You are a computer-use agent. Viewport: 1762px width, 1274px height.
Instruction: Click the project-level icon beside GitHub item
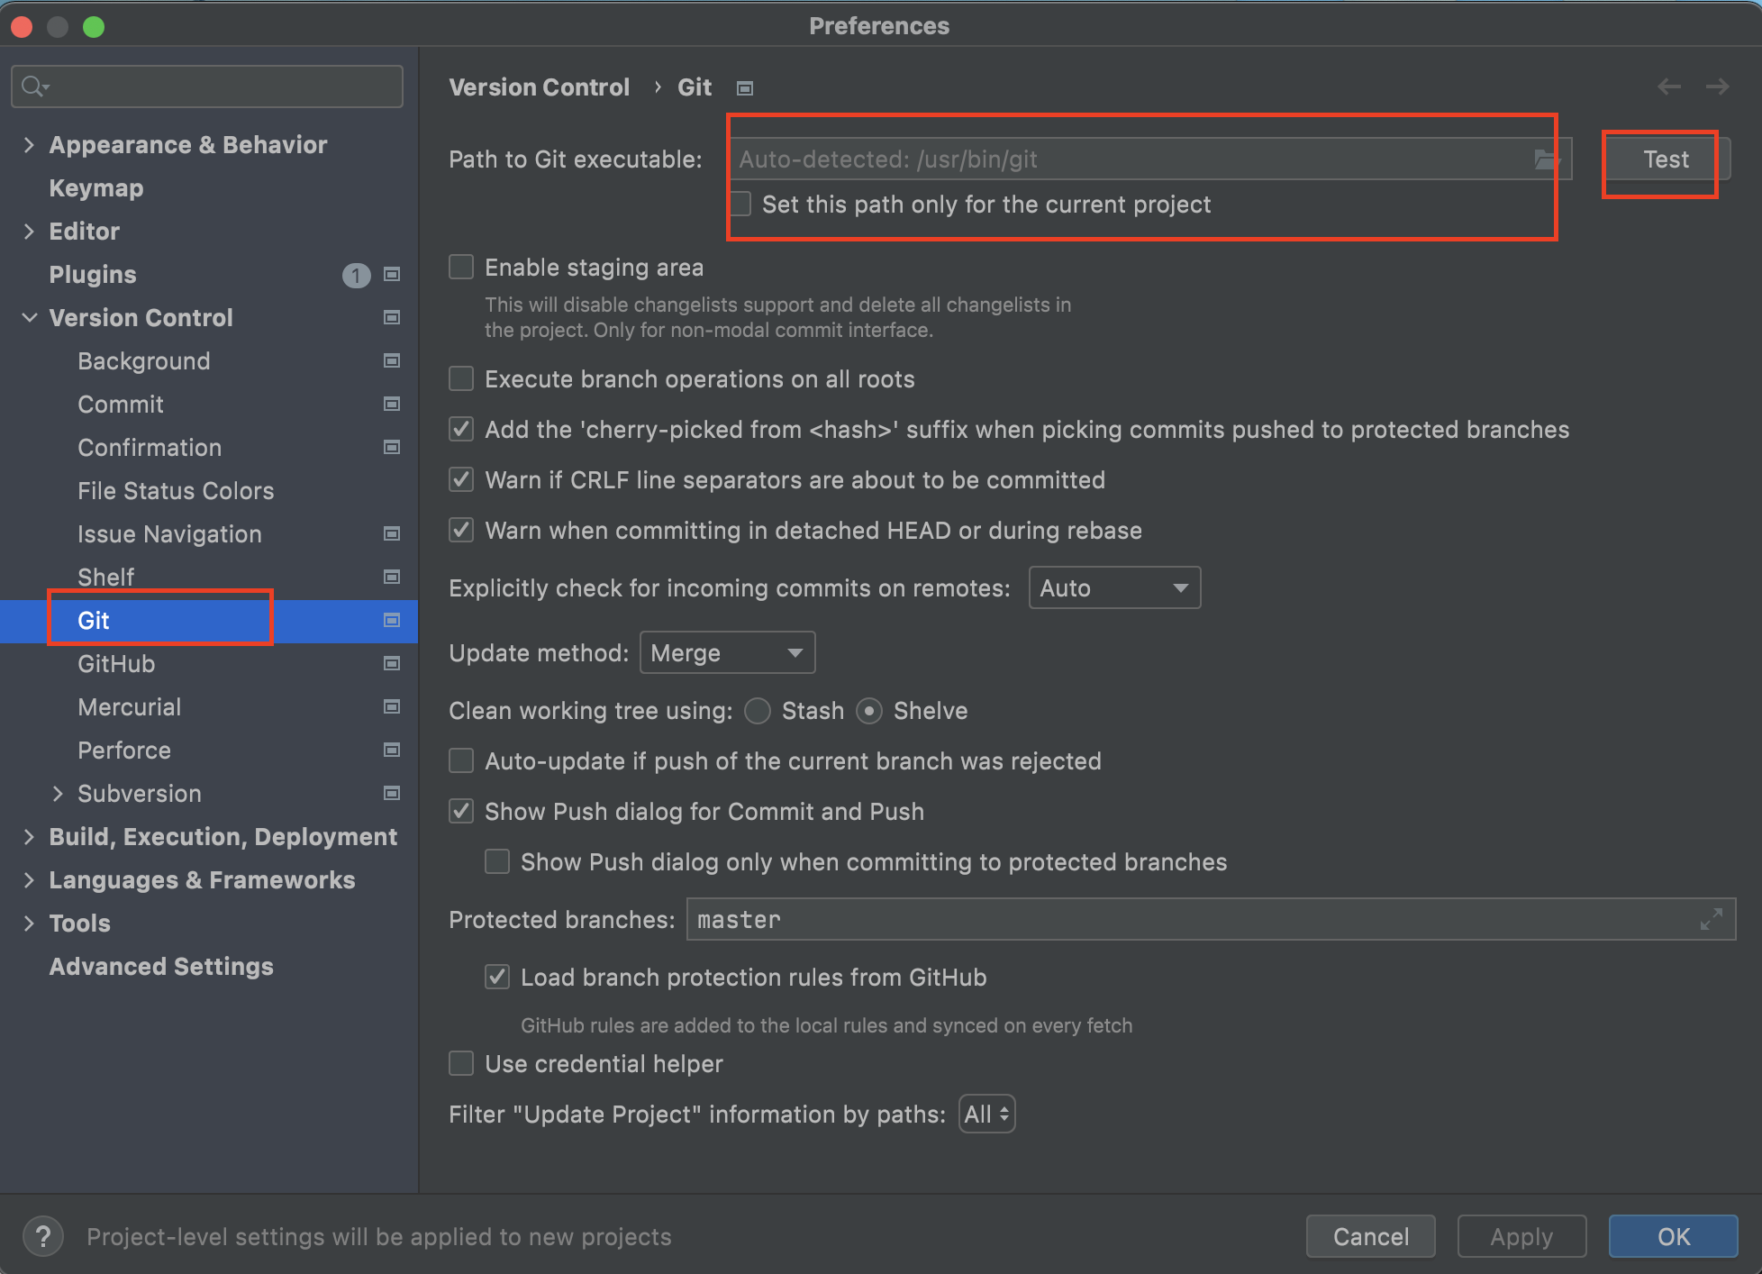392,663
